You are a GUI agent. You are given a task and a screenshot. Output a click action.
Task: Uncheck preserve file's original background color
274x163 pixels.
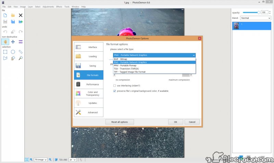tap(114, 91)
